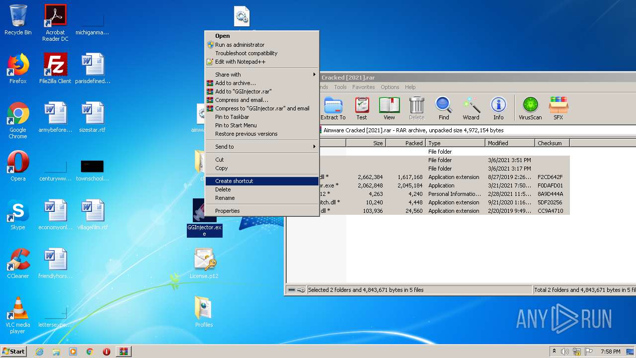Sort files by the Packed column

405,143
